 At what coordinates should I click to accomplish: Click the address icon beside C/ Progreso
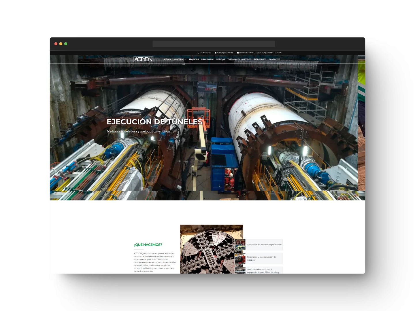point(238,53)
